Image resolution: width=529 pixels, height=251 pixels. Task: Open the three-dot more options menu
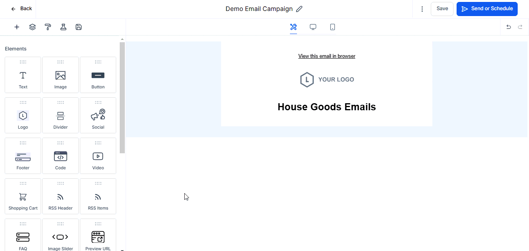pos(422,9)
